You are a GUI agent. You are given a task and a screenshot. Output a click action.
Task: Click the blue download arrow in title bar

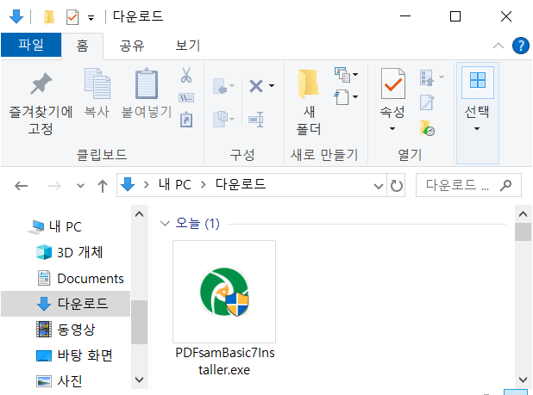click(16, 16)
